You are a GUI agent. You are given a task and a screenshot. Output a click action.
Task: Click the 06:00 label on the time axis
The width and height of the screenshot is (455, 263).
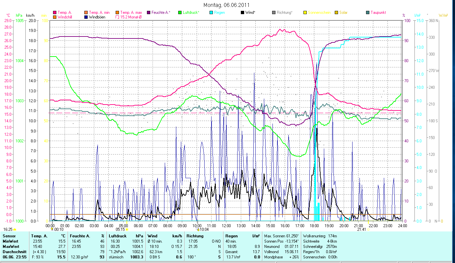tap(138, 226)
